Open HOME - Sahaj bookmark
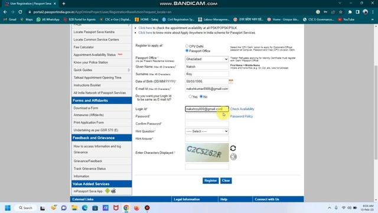The width and height of the screenshot is (378, 213). (x=146, y=20)
